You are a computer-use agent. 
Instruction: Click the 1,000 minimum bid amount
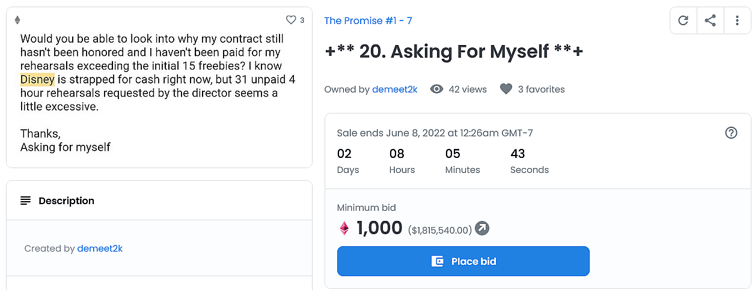pyautogui.click(x=379, y=228)
